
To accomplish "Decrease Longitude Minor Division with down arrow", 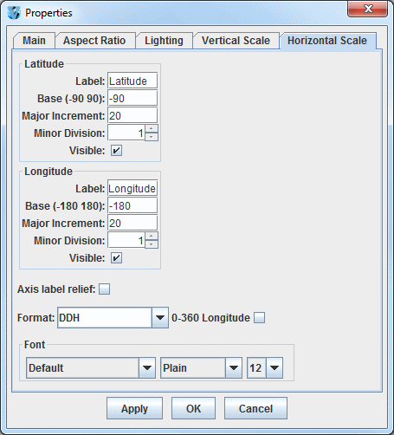I will [152, 244].
